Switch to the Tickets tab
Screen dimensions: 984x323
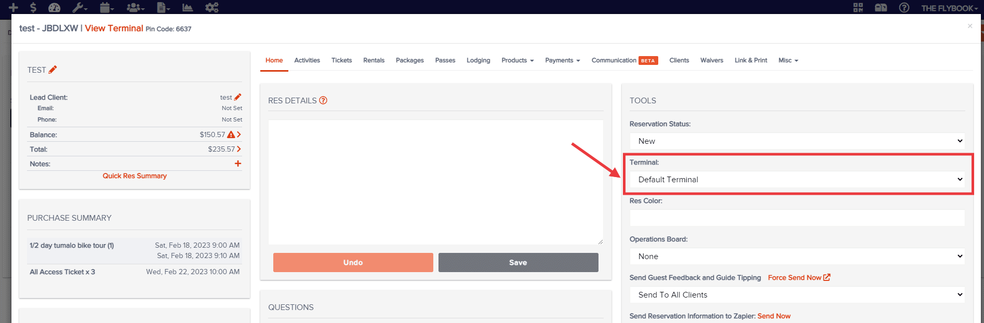pyautogui.click(x=342, y=60)
